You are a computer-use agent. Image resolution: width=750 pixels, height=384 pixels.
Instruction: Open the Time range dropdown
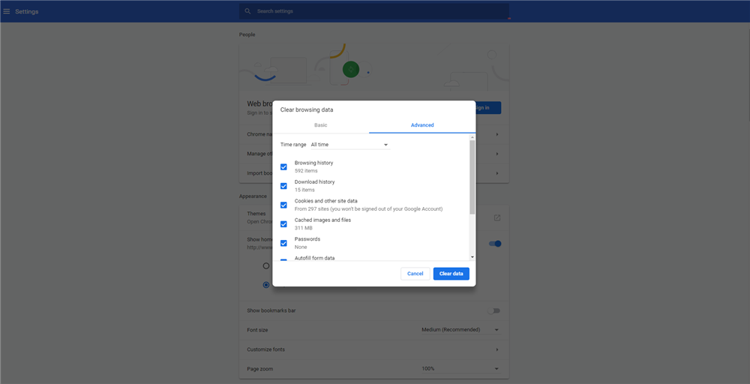349,145
